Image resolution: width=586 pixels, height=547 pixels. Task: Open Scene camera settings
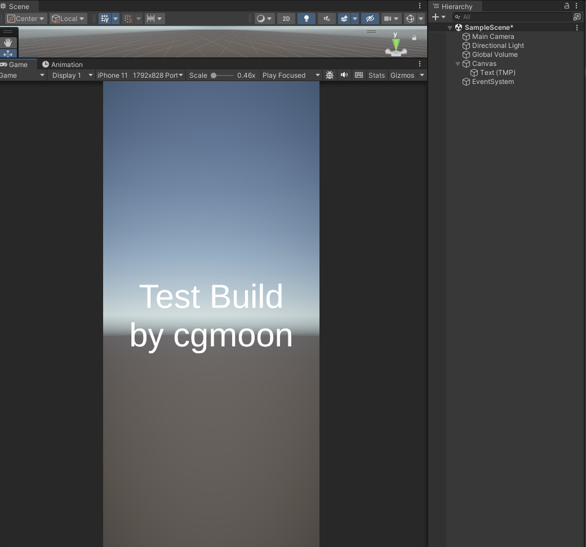[x=391, y=19]
